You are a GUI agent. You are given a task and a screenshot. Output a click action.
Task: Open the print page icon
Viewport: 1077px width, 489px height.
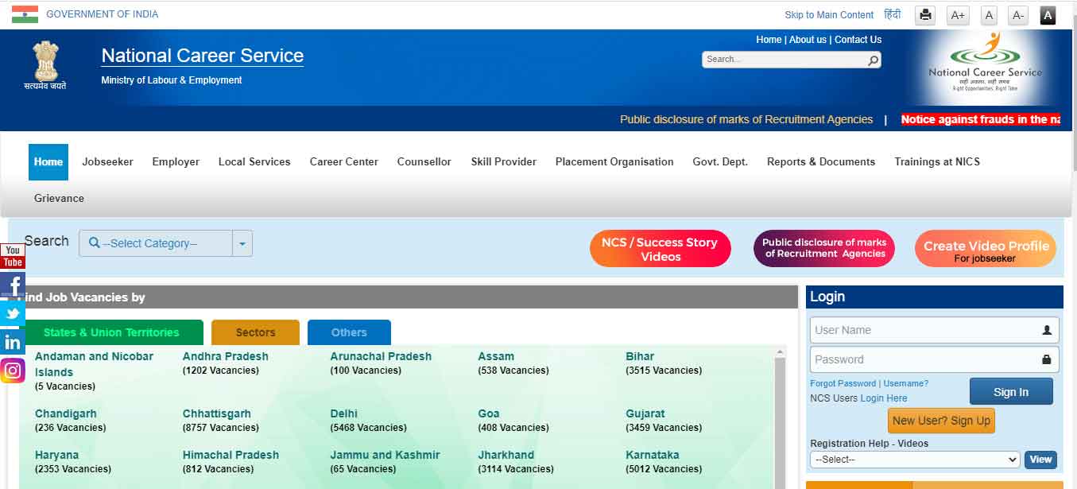tap(924, 15)
